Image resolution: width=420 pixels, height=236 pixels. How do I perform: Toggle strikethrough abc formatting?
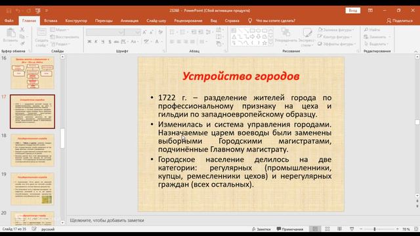(x=116, y=41)
